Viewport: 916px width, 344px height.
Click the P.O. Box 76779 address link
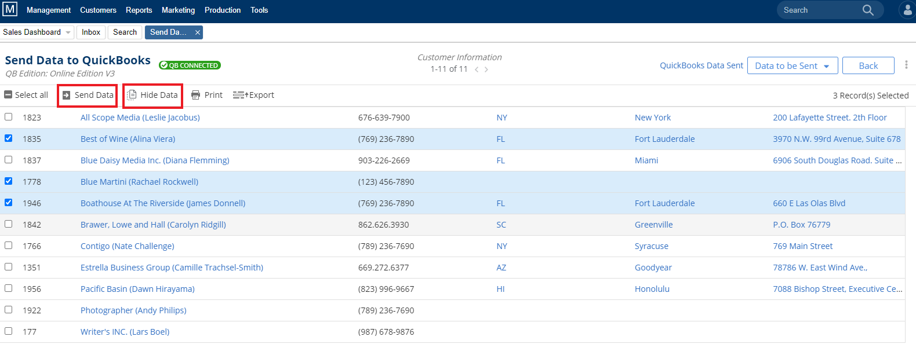coord(802,225)
